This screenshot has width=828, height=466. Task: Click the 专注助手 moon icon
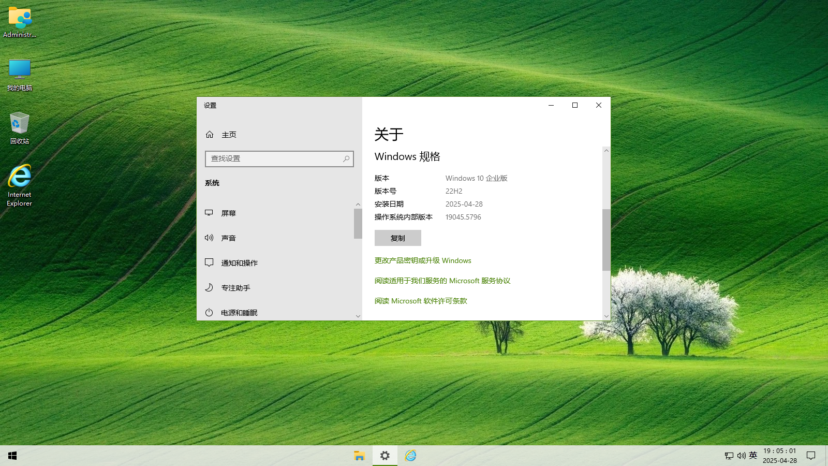click(209, 287)
